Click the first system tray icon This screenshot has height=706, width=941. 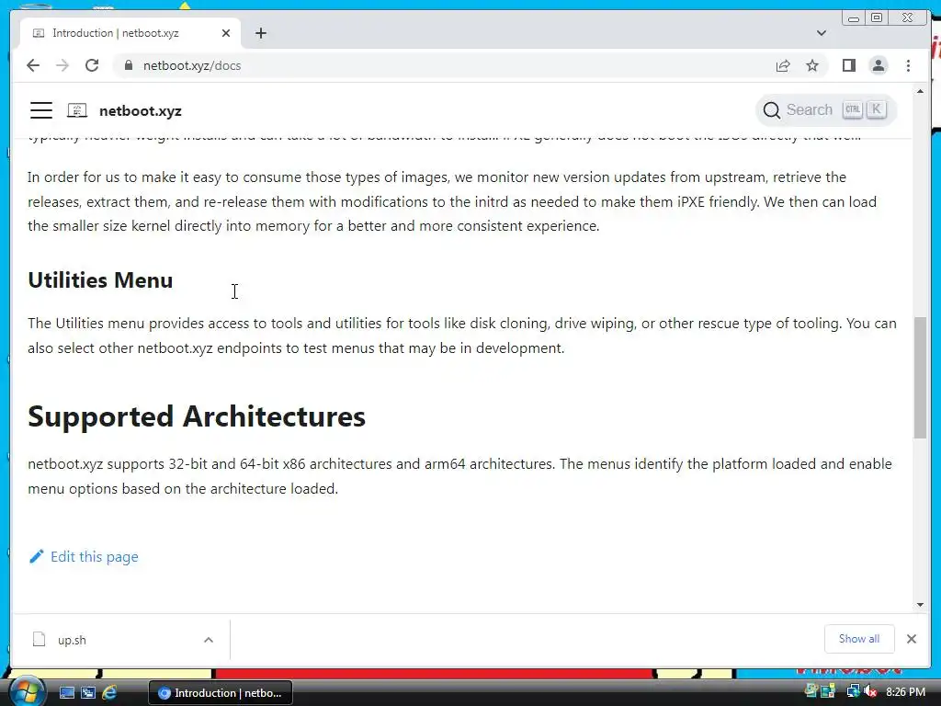coord(811,691)
